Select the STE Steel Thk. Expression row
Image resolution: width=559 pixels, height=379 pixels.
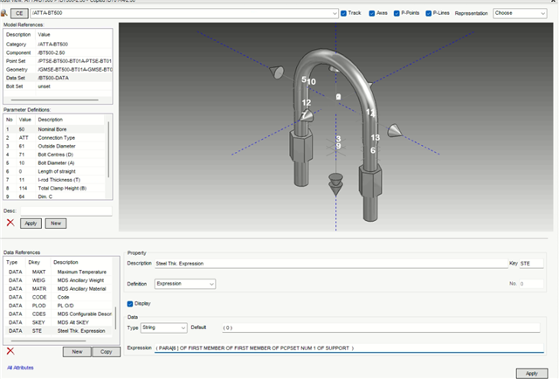pos(59,331)
